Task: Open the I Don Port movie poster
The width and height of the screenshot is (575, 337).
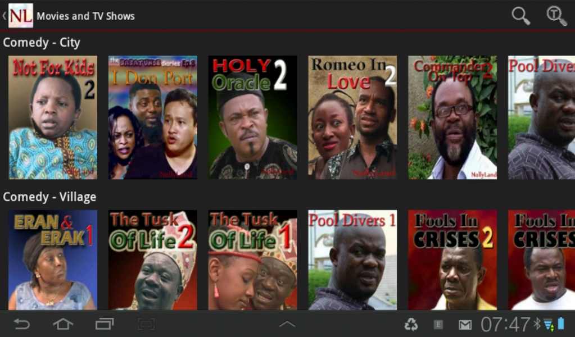Action: click(152, 117)
